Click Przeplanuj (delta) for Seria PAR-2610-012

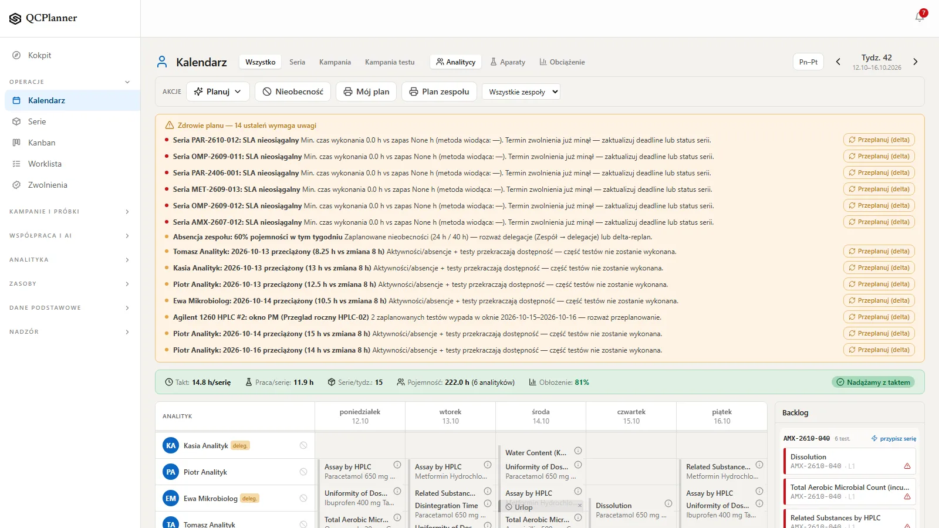[879, 140]
